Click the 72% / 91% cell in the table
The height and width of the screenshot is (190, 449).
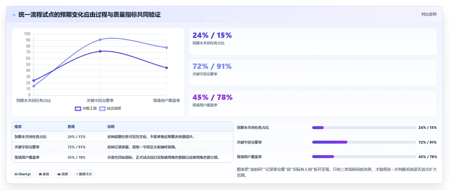pyautogui.click(x=76, y=147)
